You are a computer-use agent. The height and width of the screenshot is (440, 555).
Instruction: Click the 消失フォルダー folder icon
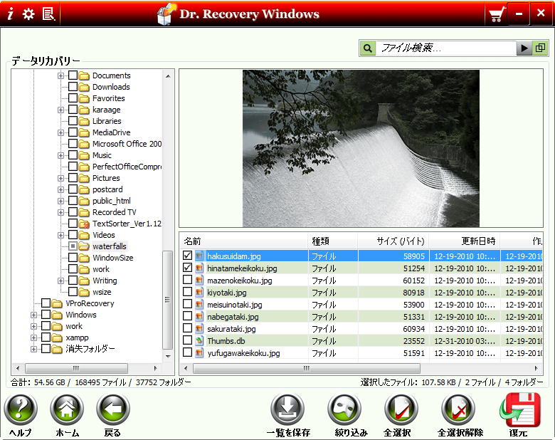point(57,349)
